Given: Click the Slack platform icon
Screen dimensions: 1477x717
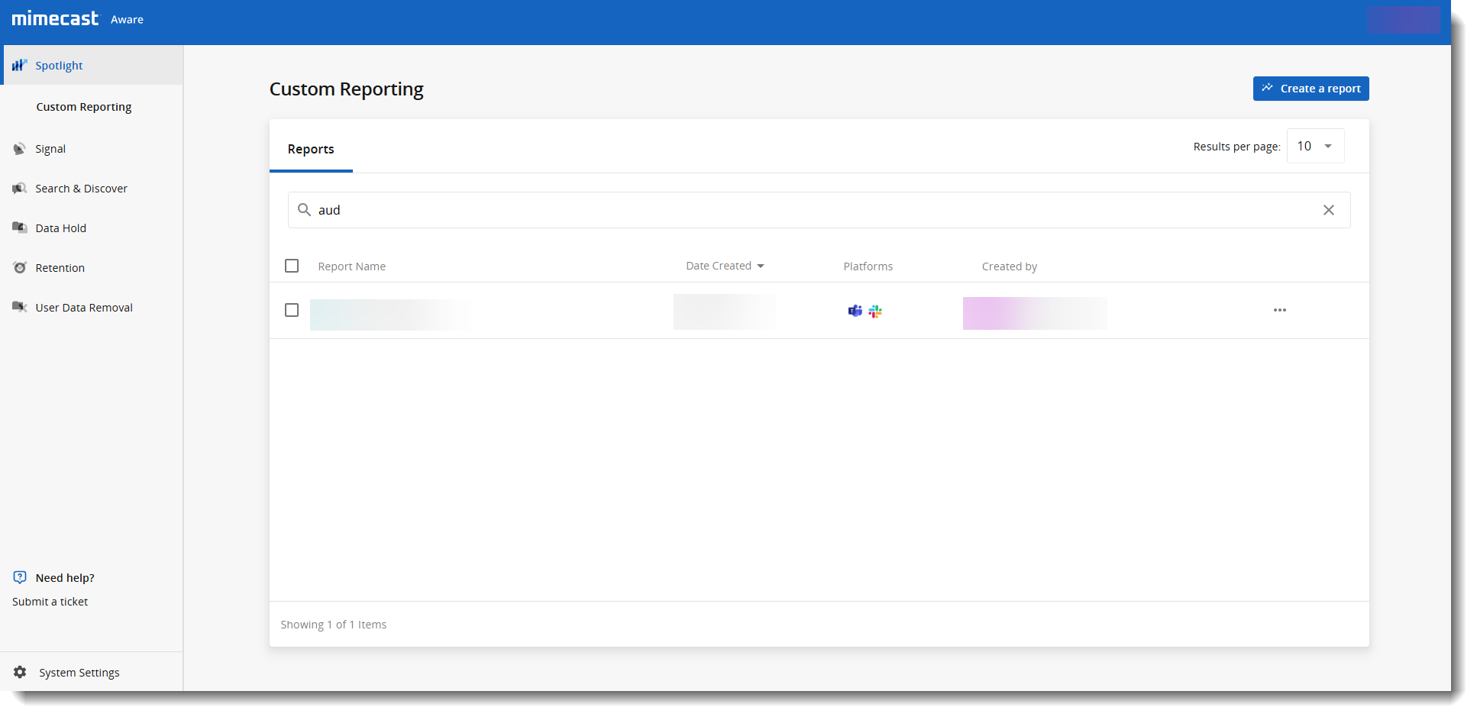Looking at the screenshot, I should click(x=875, y=311).
